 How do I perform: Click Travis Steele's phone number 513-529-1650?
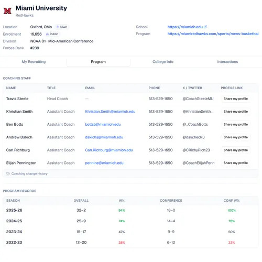tap(160, 99)
